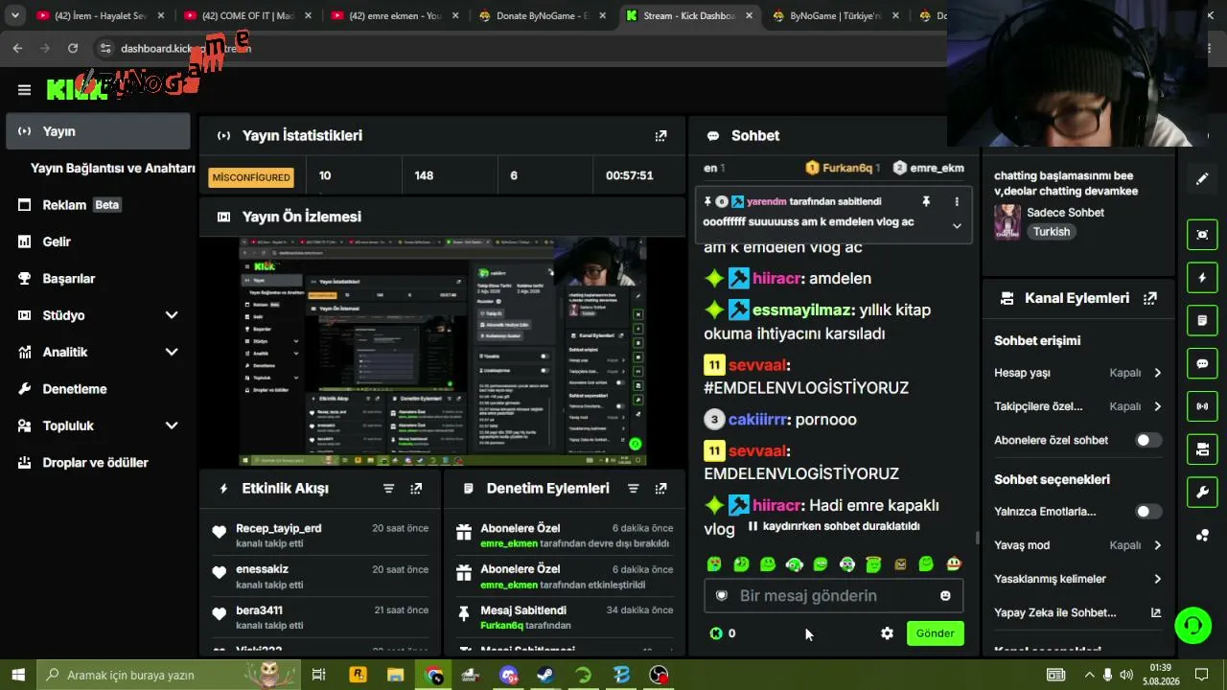This screenshot has height=690, width=1227.
Task: Open OBS Studio from the taskbar
Action: point(659,675)
